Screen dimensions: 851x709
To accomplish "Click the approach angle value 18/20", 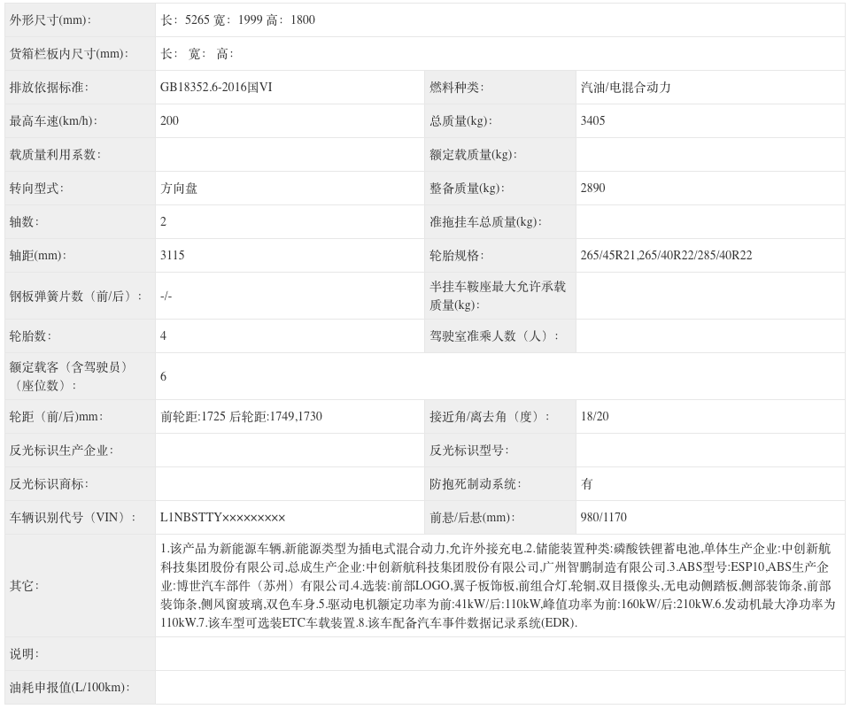I will 595,416.
